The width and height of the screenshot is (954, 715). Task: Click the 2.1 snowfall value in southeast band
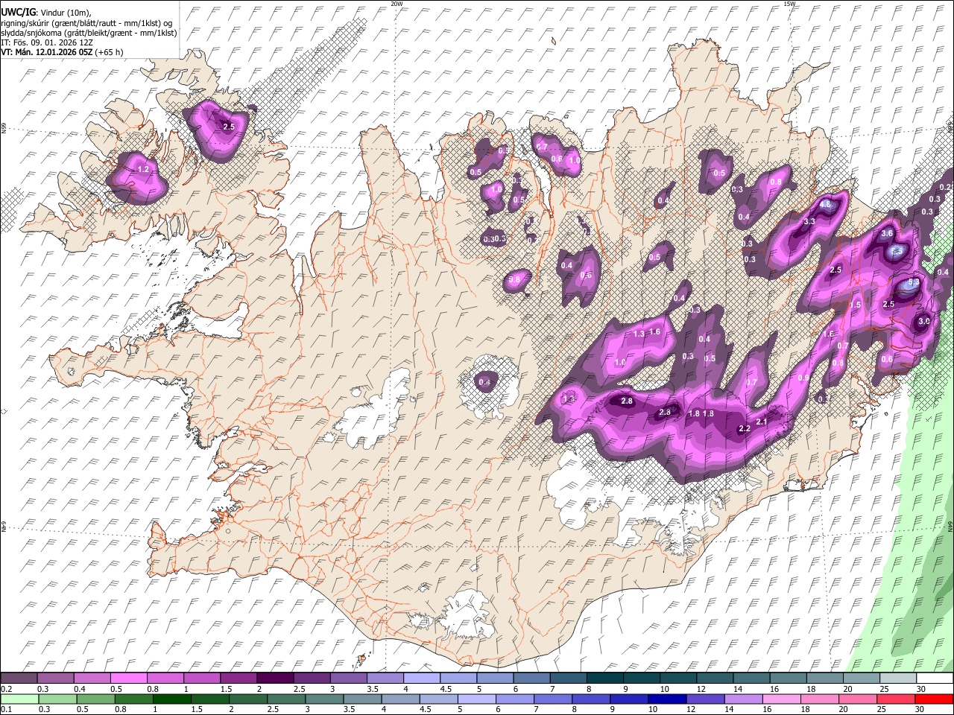click(762, 422)
